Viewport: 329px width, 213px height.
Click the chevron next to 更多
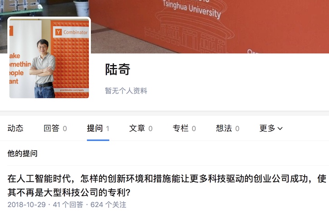click(x=280, y=128)
